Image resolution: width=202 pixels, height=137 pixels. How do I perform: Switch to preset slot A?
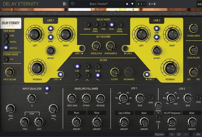(x=139, y=4)
